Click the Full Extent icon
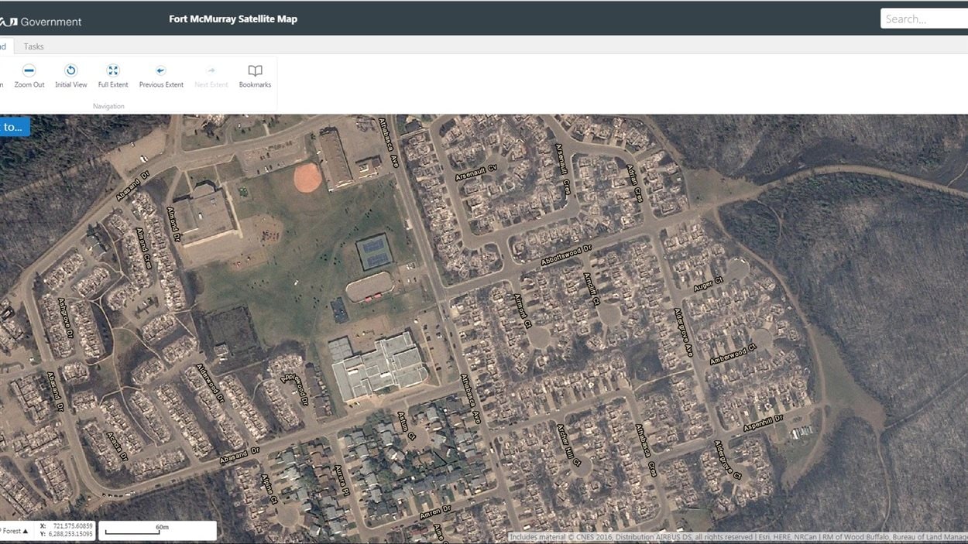Screen dimensions: 968x544 112,75
